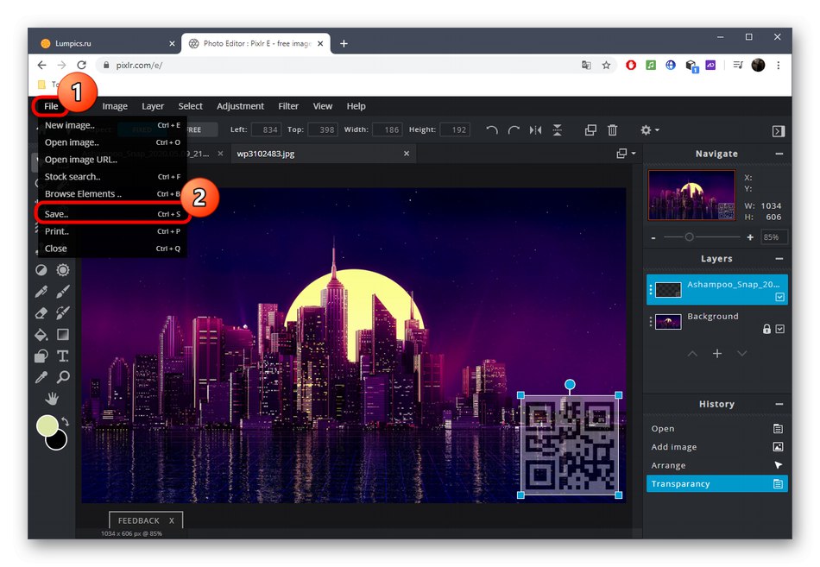Open the settings gear dropdown
This screenshot has width=820, height=567.
point(649,129)
